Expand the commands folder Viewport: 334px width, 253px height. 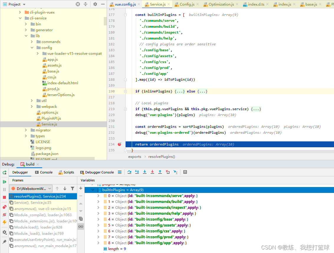32,42
